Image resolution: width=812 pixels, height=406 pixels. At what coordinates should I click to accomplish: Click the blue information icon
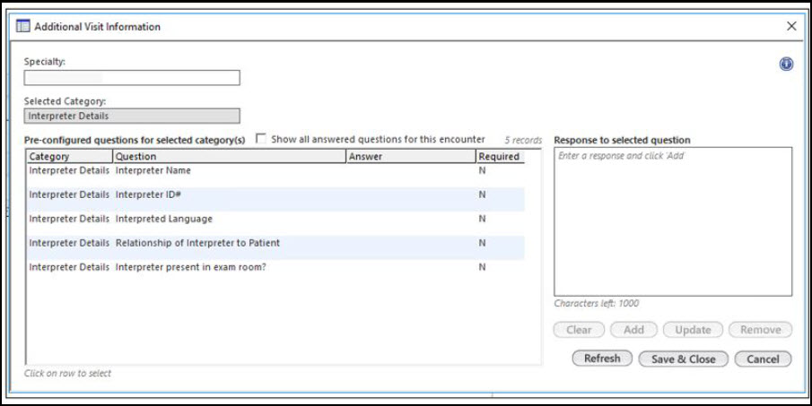click(786, 65)
